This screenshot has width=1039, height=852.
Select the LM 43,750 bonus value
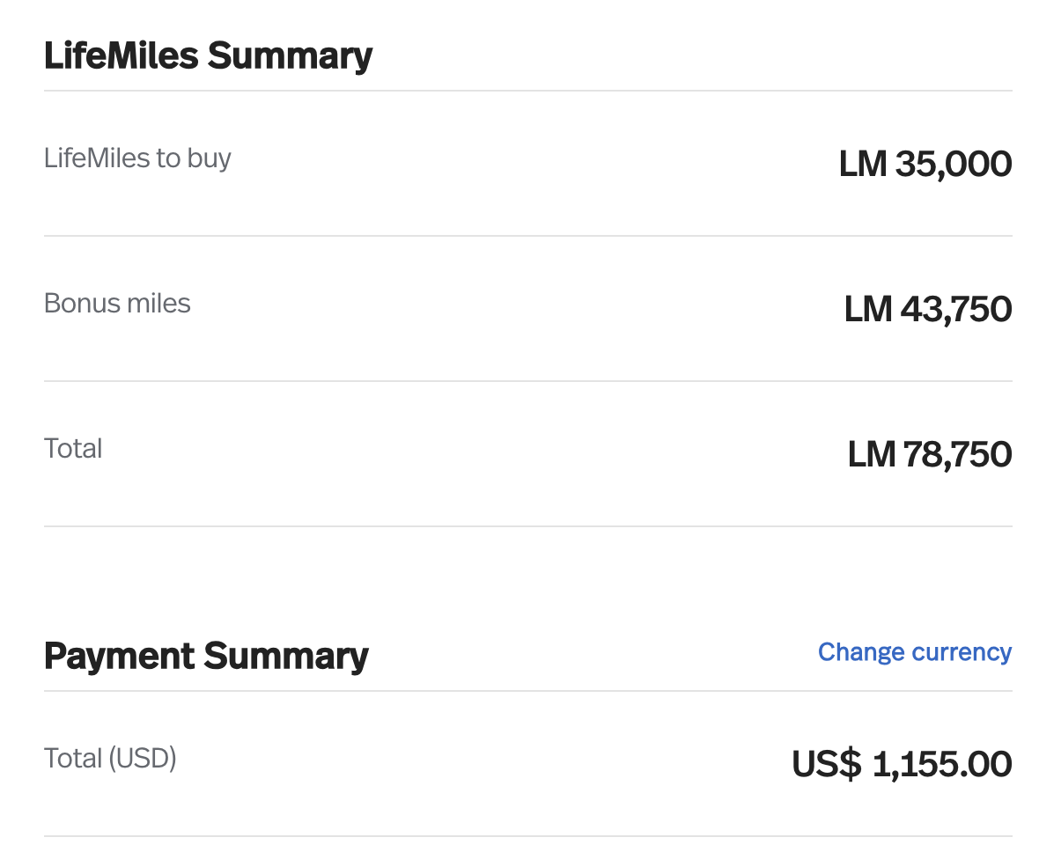click(928, 309)
